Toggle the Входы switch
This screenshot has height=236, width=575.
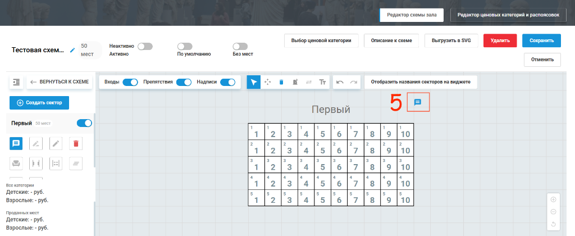pyautogui.click(x=130, y=82)
